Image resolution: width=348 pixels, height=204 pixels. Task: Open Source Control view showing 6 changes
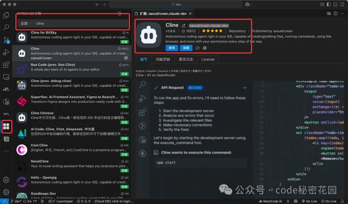click(6, 40)
